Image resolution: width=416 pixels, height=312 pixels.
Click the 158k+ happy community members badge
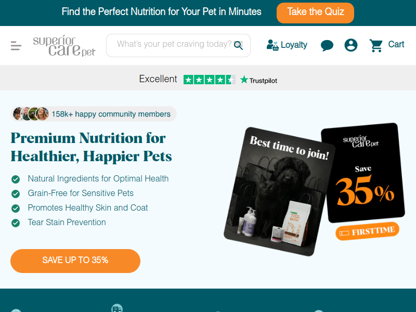click(94, 114)
